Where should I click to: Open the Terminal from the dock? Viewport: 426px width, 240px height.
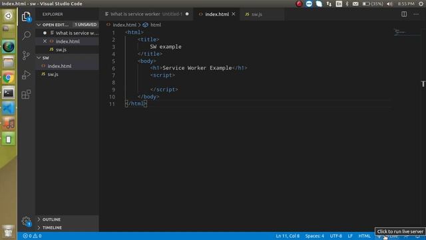click(x=8, y=93)
